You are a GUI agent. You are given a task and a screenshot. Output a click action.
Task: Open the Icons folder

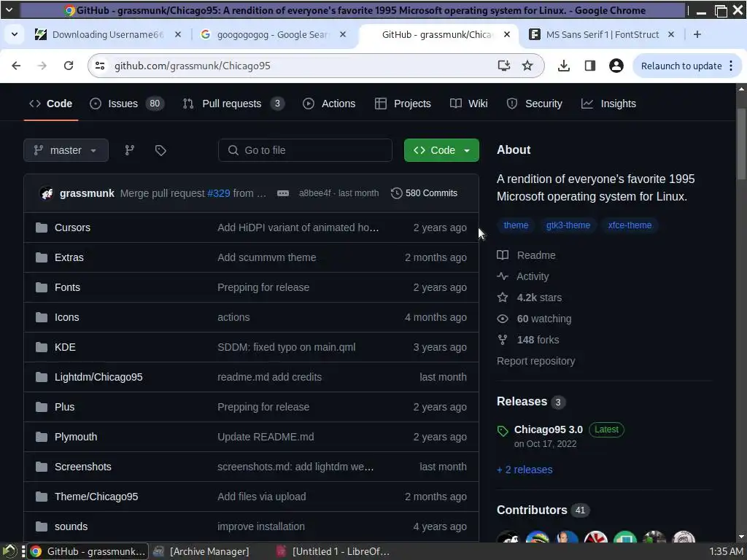pos(66,318)
